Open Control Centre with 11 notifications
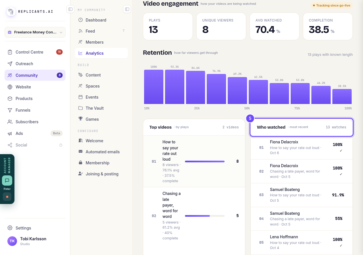The image size is (363, 255). click(35, 52)
